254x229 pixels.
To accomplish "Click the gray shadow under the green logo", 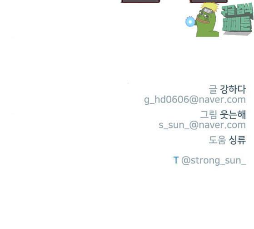I will pos(236,33).
